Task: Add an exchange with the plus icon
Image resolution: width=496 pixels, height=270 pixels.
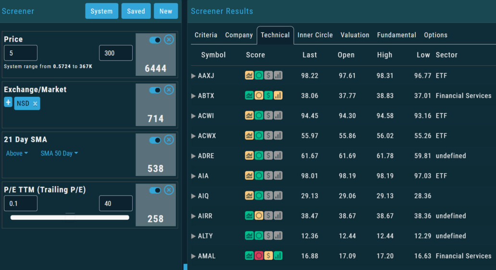Action: click(8, 102)
